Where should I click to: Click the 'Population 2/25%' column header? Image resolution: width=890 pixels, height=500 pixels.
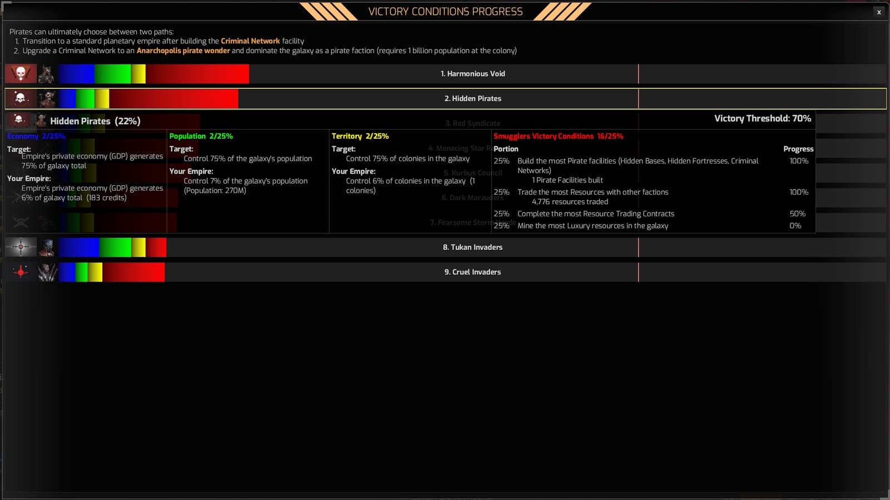(x=201, y=136)
